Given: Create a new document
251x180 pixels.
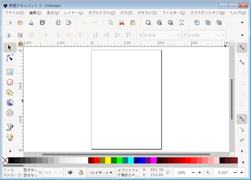Looking at the screenshot, I should [9, 22].
